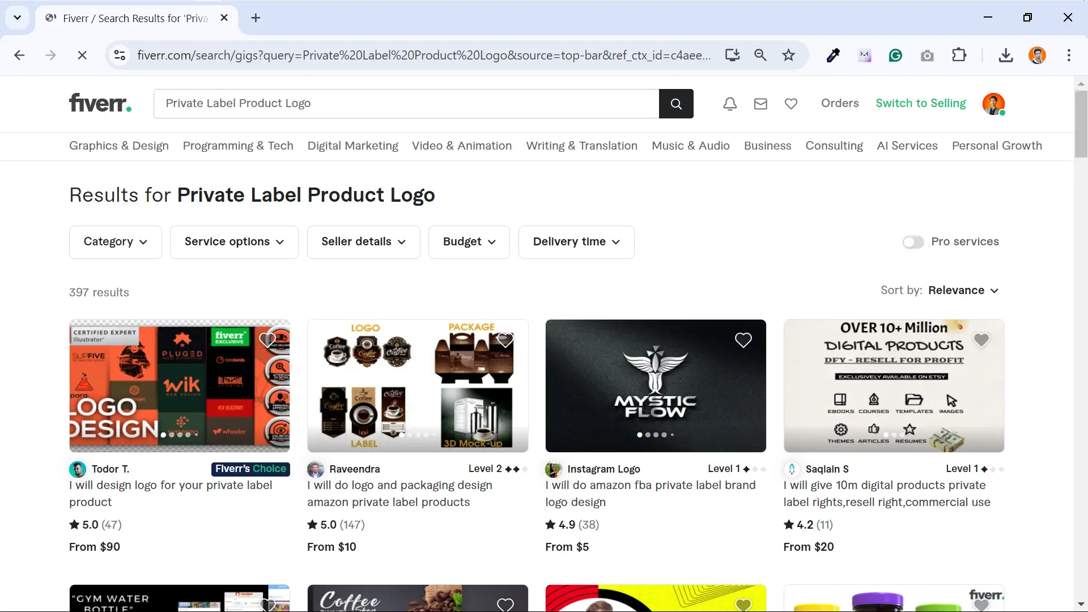Expand the Delivery time filter

[576, 242]
